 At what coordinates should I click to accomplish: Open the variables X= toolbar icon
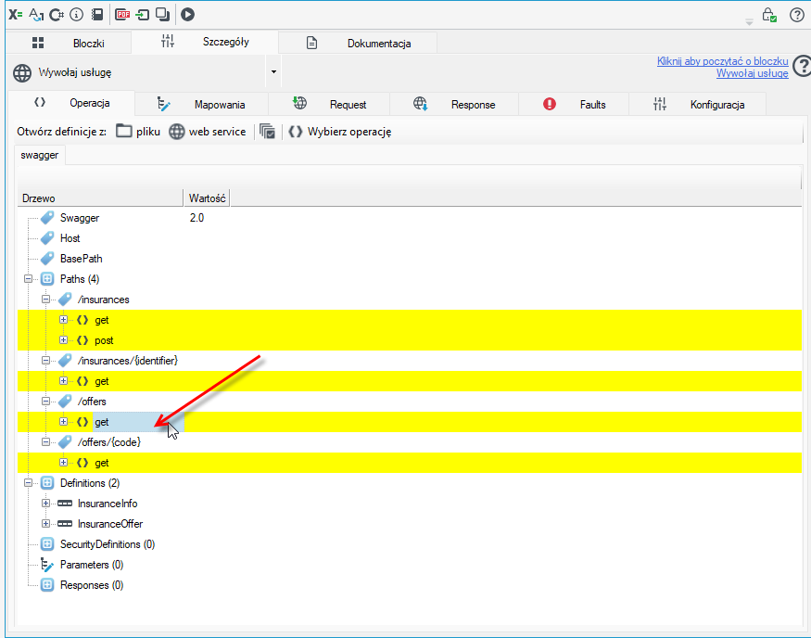tap(16, 15)
